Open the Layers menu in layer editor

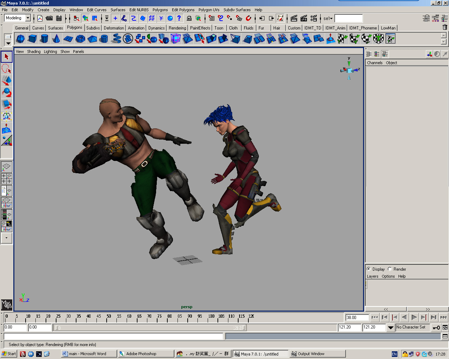click(373, 276)
